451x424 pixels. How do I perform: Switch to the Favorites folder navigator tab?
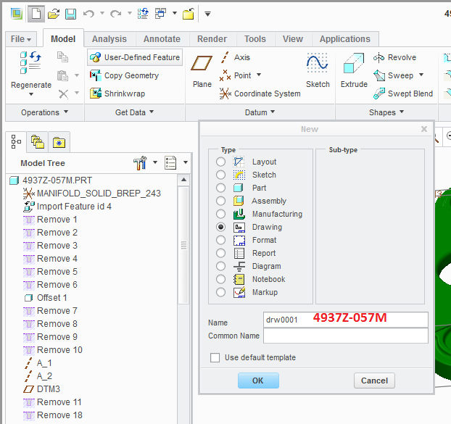pyautogui.click(x=59, y=142)
